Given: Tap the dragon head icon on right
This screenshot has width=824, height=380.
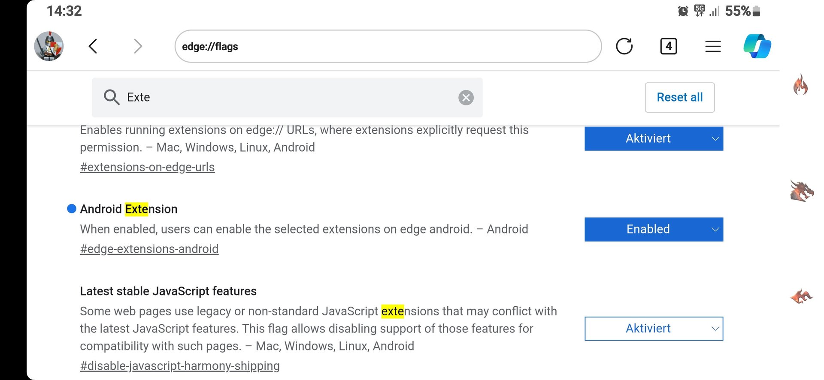Looking at the screenshot, I should pyautogui.click(x=801, y=191).
